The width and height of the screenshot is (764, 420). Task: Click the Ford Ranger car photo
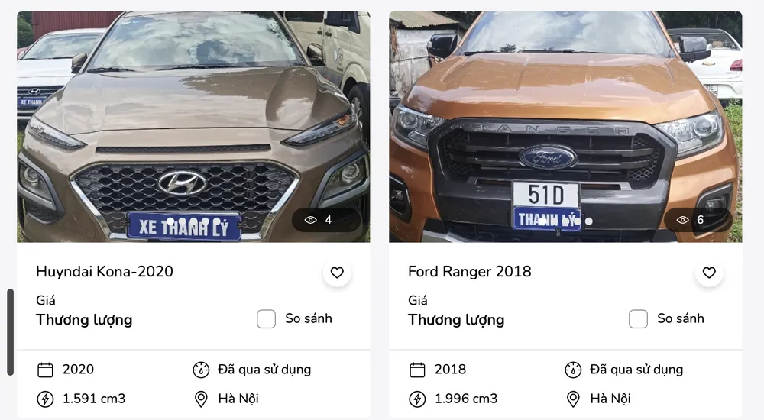pos(565,127)
